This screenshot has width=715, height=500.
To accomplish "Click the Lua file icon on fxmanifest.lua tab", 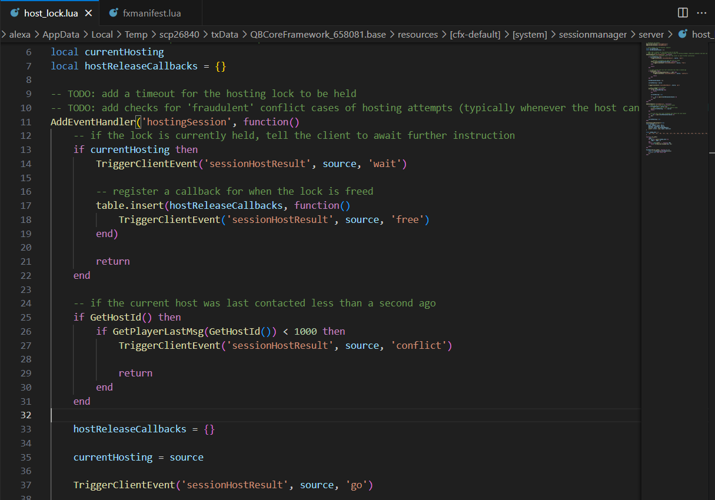I will click(x=114, y=12).
